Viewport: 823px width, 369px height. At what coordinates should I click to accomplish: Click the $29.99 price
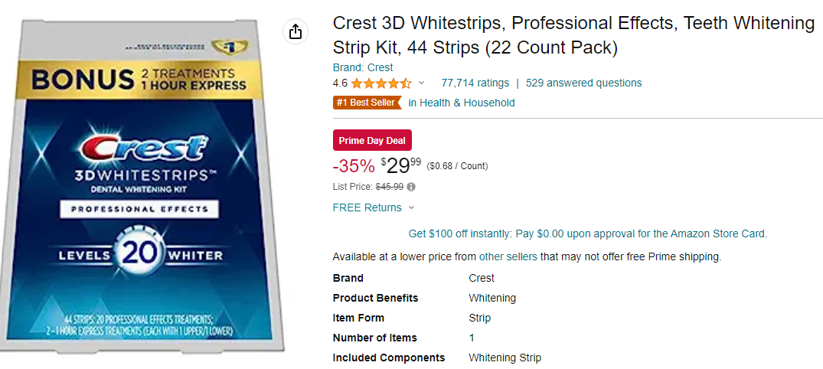click(400, 165)
